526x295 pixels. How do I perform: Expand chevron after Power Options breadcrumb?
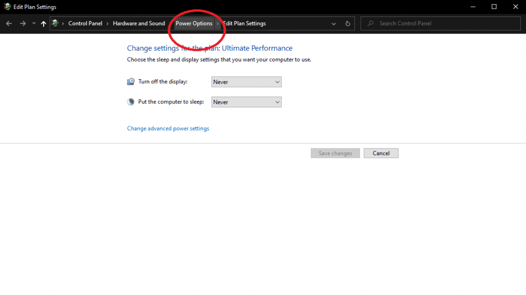coord(218,24)
